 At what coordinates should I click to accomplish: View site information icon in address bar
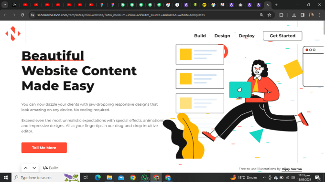click(32, 15)
